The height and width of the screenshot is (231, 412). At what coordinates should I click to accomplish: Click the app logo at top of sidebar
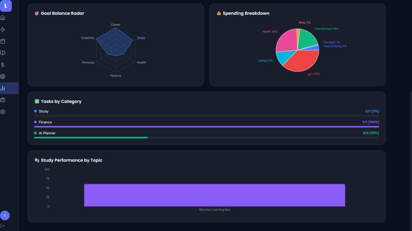[6, 6]
